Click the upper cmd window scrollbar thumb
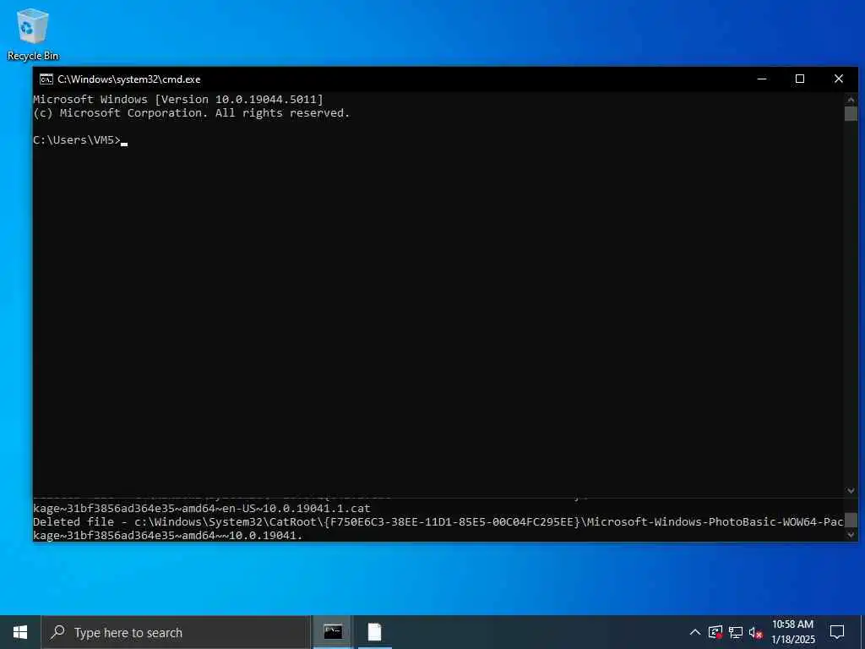Screen dimensions: 865x649 coord(851,114)
